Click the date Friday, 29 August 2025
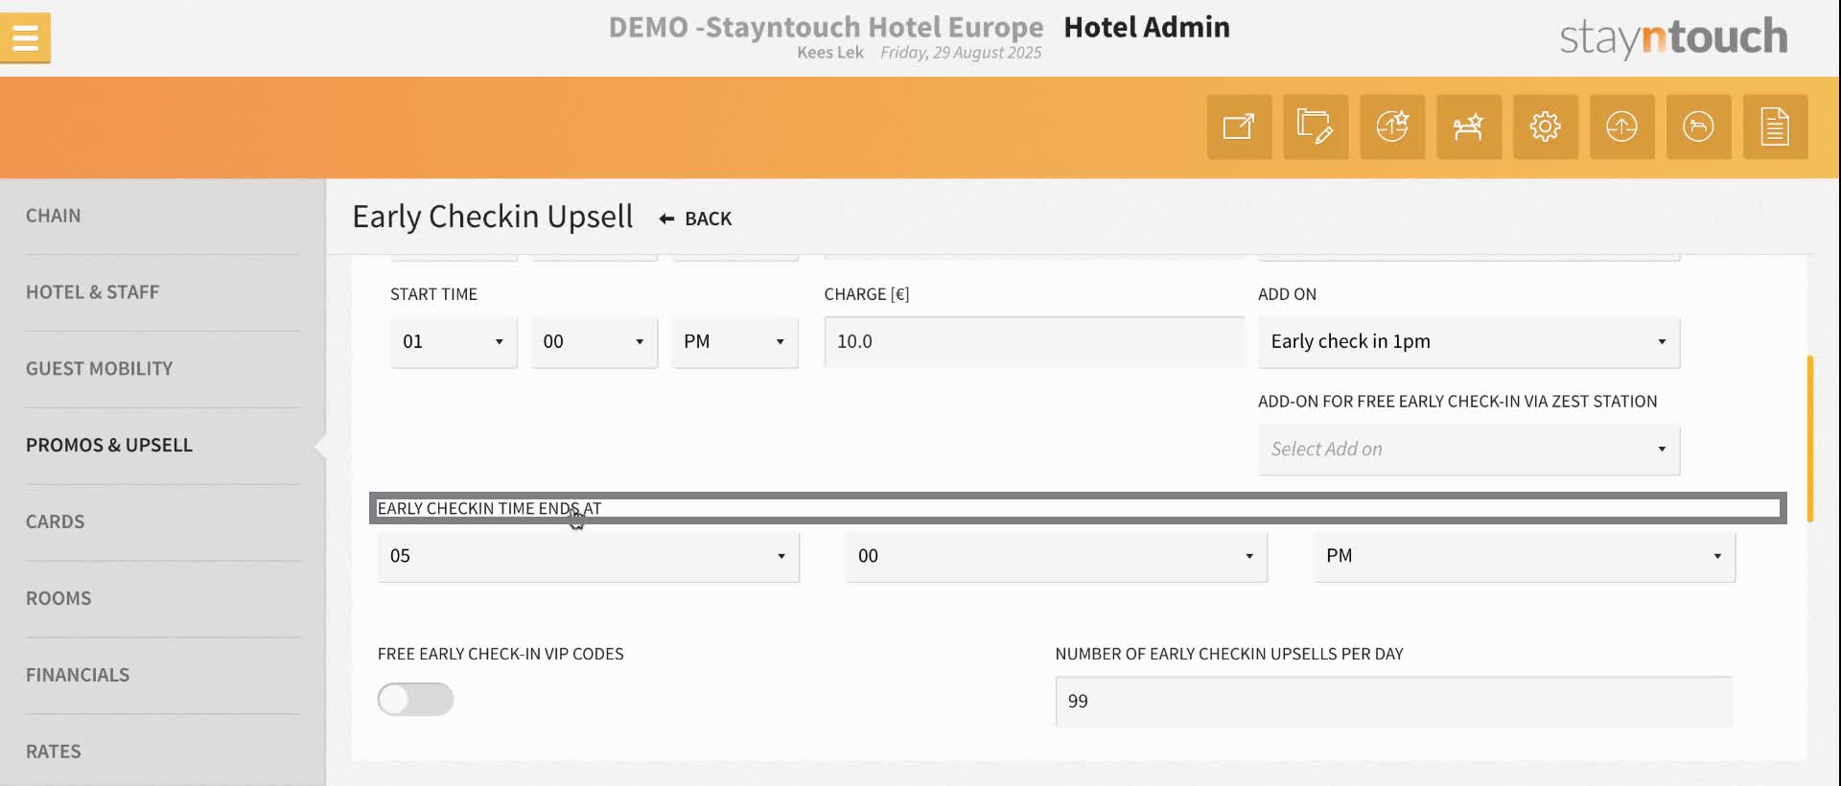This screenshot has height=786, width=1841. point(961,53)
